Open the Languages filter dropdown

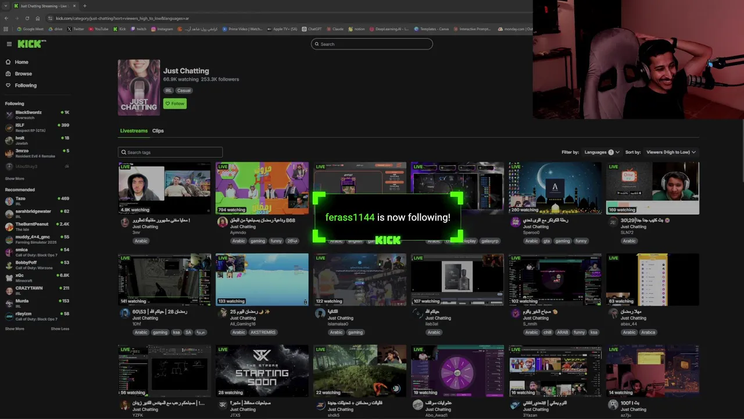tap(602, 152)
